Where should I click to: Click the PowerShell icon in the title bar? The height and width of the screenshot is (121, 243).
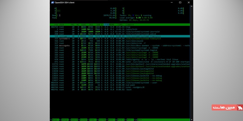coord(53,2)
